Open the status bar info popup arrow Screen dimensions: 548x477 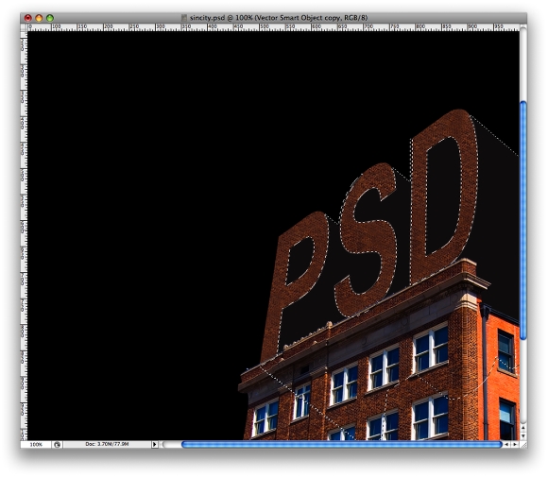coord(154,444)
